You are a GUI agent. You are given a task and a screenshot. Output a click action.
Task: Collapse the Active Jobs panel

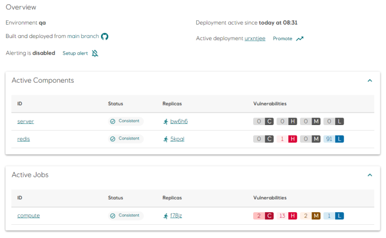(x=370, y=175)
